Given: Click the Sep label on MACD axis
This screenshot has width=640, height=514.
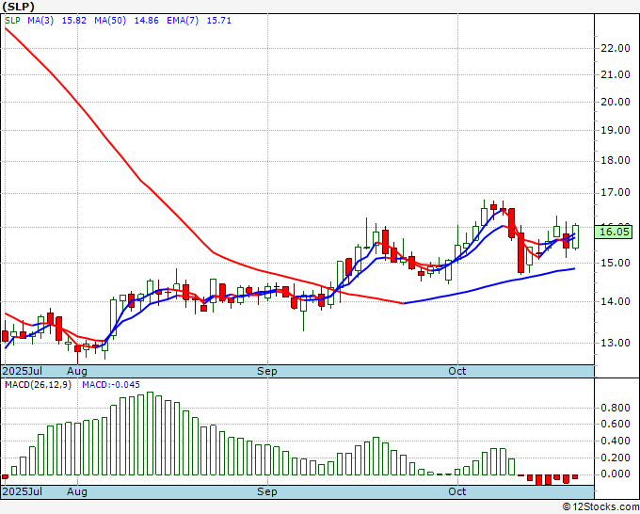Looking at the screenshot, I should (267, 491).
